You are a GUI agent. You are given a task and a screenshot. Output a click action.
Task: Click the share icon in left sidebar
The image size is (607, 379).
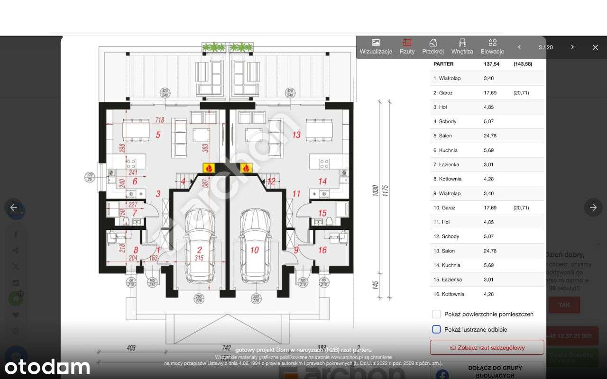pyautogui.click(x=16, y=251)
